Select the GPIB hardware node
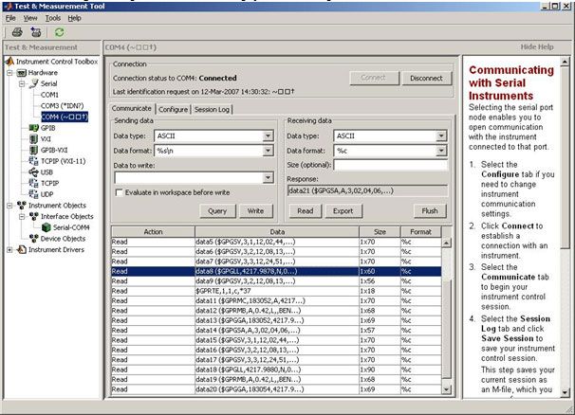Image resolution: width=575 pixels, height=415 pixels. point(48,128)
